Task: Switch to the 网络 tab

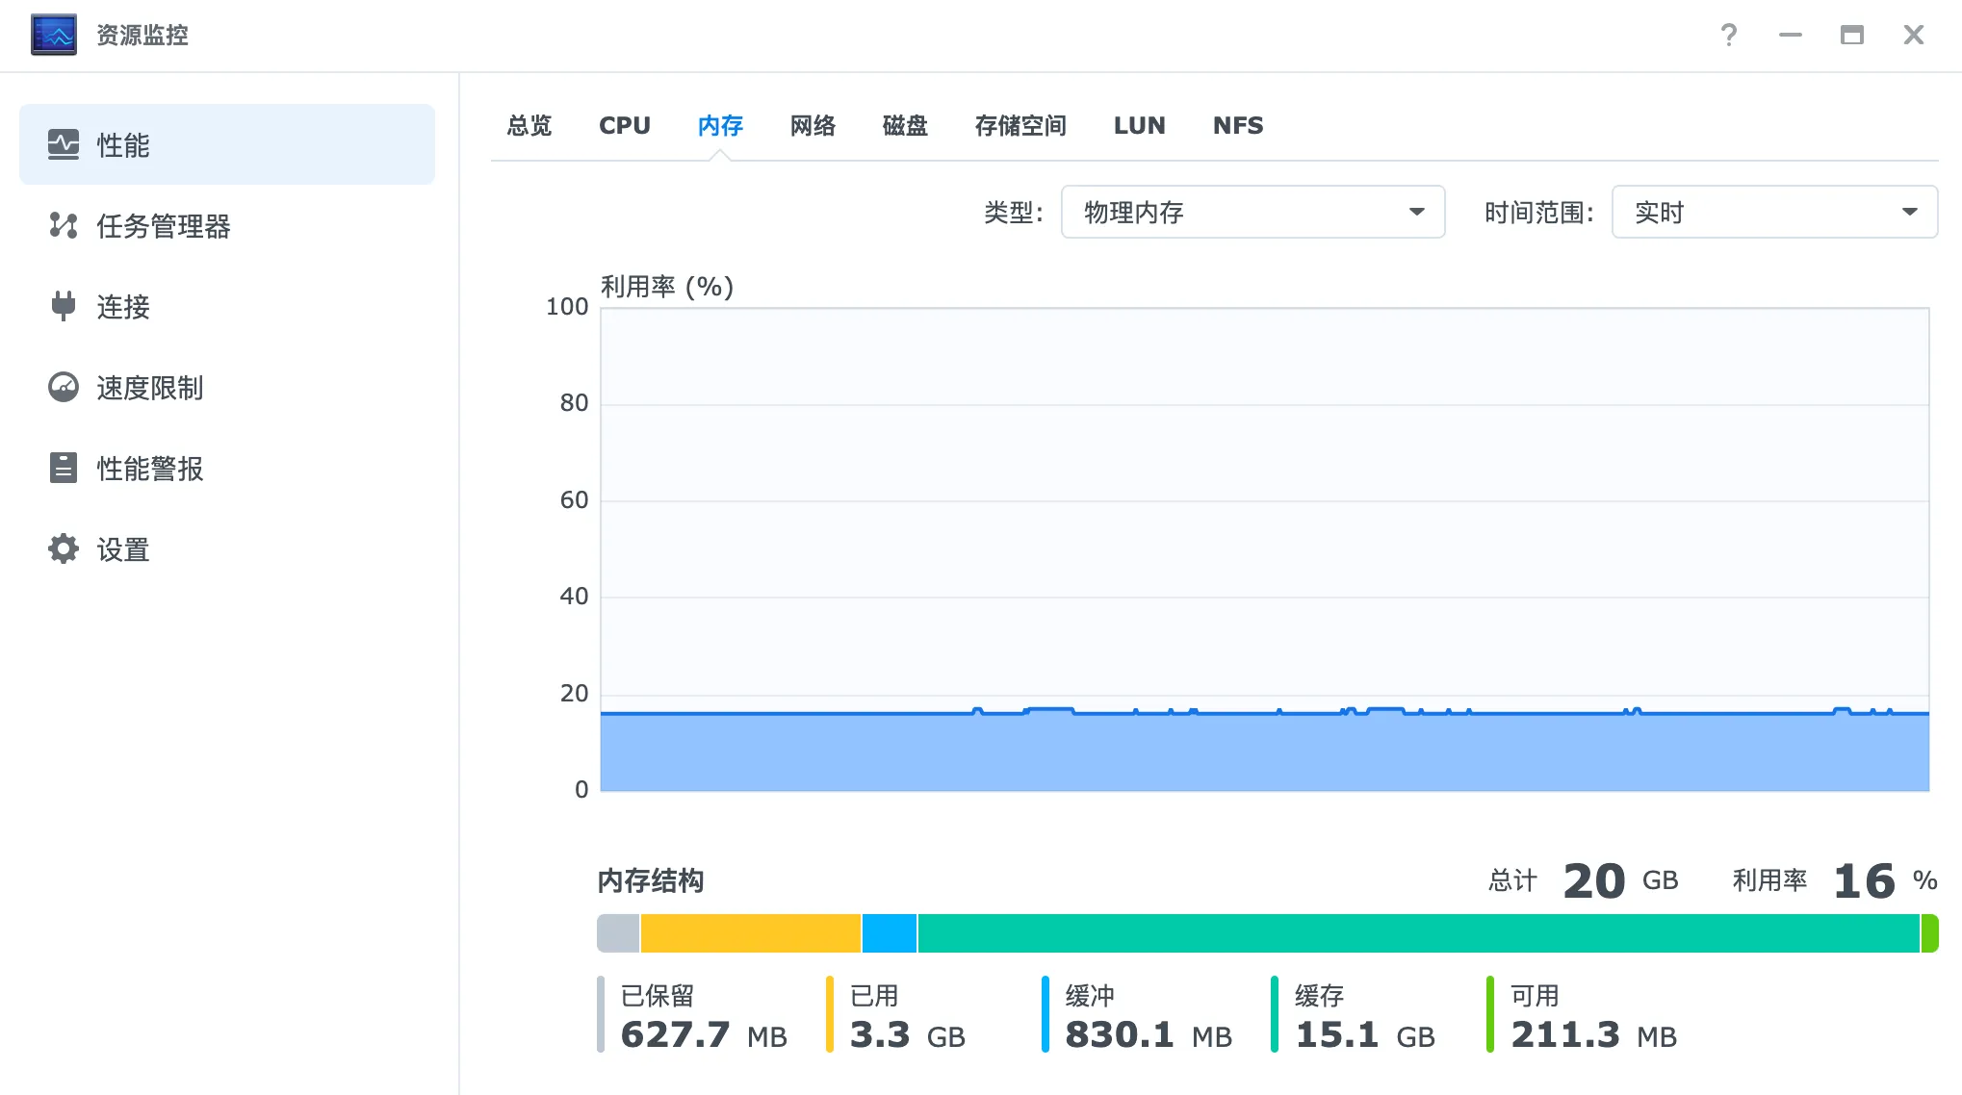Action: pyautogui.click(x=813, y=126)
